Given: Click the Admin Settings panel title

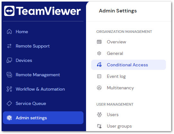Looking at the screenshot, I should point(118,11).
